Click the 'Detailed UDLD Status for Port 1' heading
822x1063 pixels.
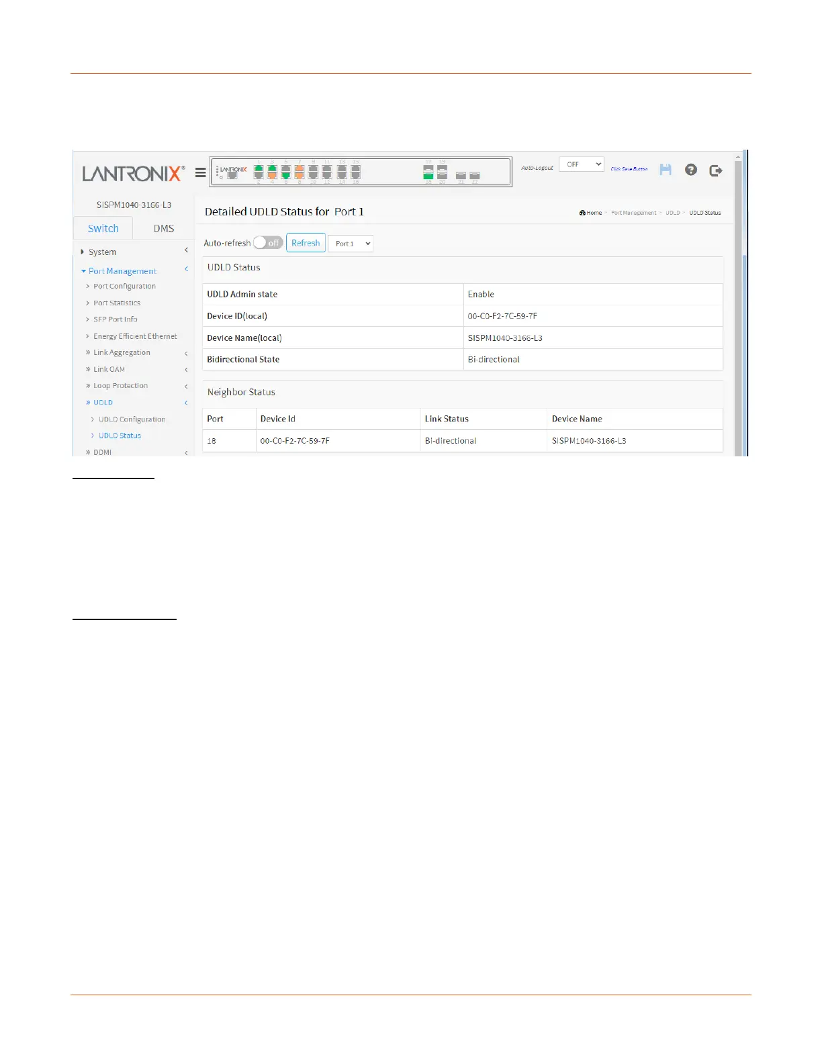point(284,211)
